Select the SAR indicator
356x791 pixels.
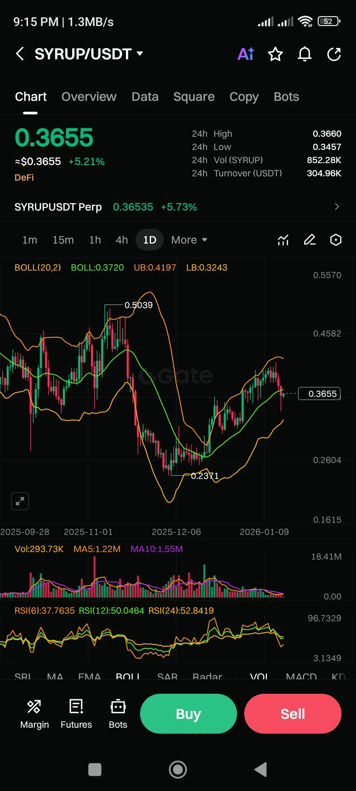pos(167,677)
